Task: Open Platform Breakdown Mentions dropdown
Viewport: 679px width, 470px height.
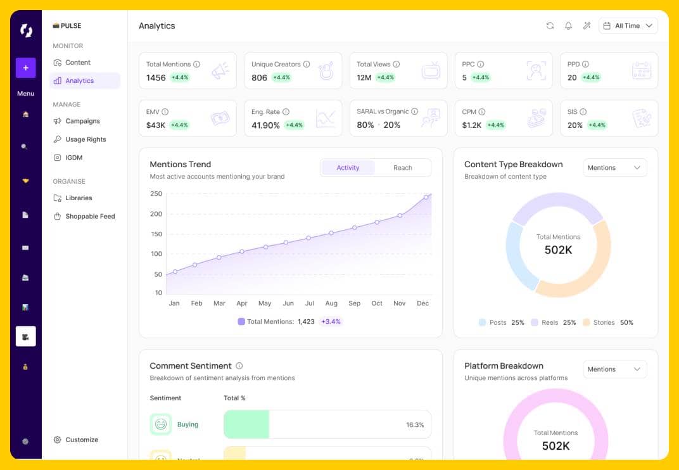Action: point(615,369)
